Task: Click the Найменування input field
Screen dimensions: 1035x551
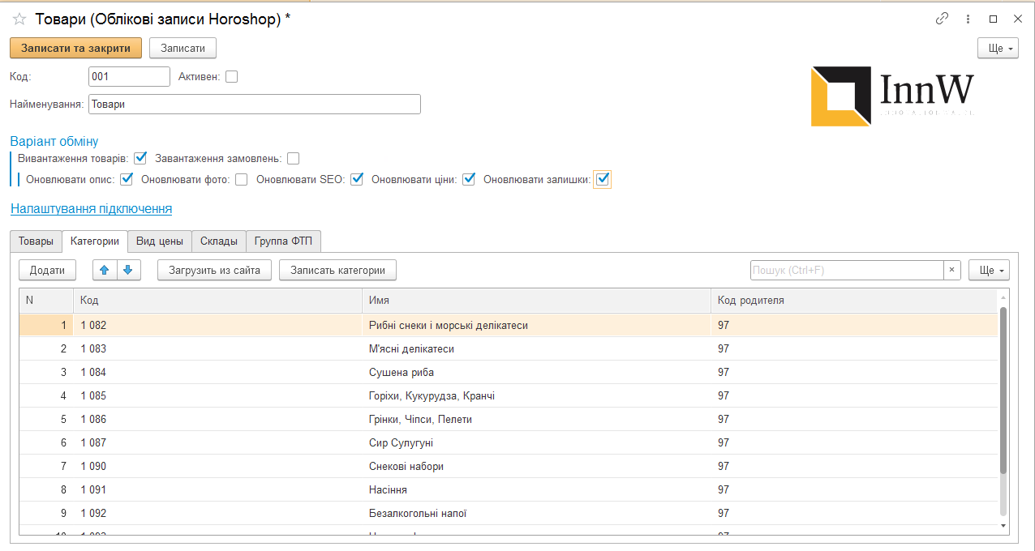Action: 255,105
